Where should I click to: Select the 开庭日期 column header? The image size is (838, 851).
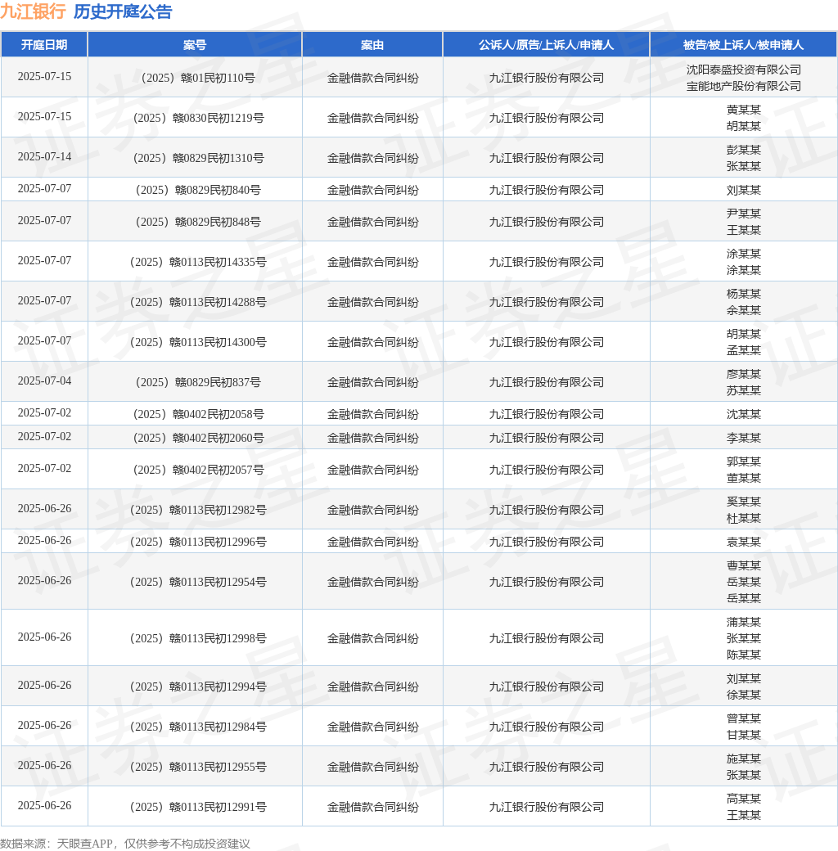click(44, 45)
